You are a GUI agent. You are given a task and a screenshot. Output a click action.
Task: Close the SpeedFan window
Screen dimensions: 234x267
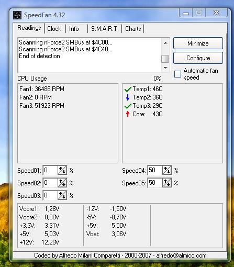click(x=217, y=13)
